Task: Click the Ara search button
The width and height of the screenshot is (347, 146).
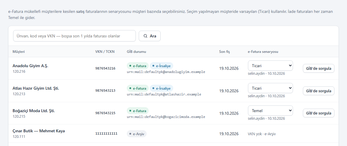Action: [150, 36]
